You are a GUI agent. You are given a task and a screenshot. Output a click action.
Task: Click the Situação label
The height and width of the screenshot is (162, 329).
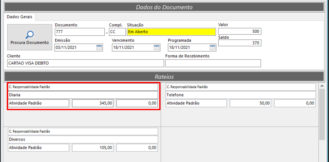click(135, 25)
